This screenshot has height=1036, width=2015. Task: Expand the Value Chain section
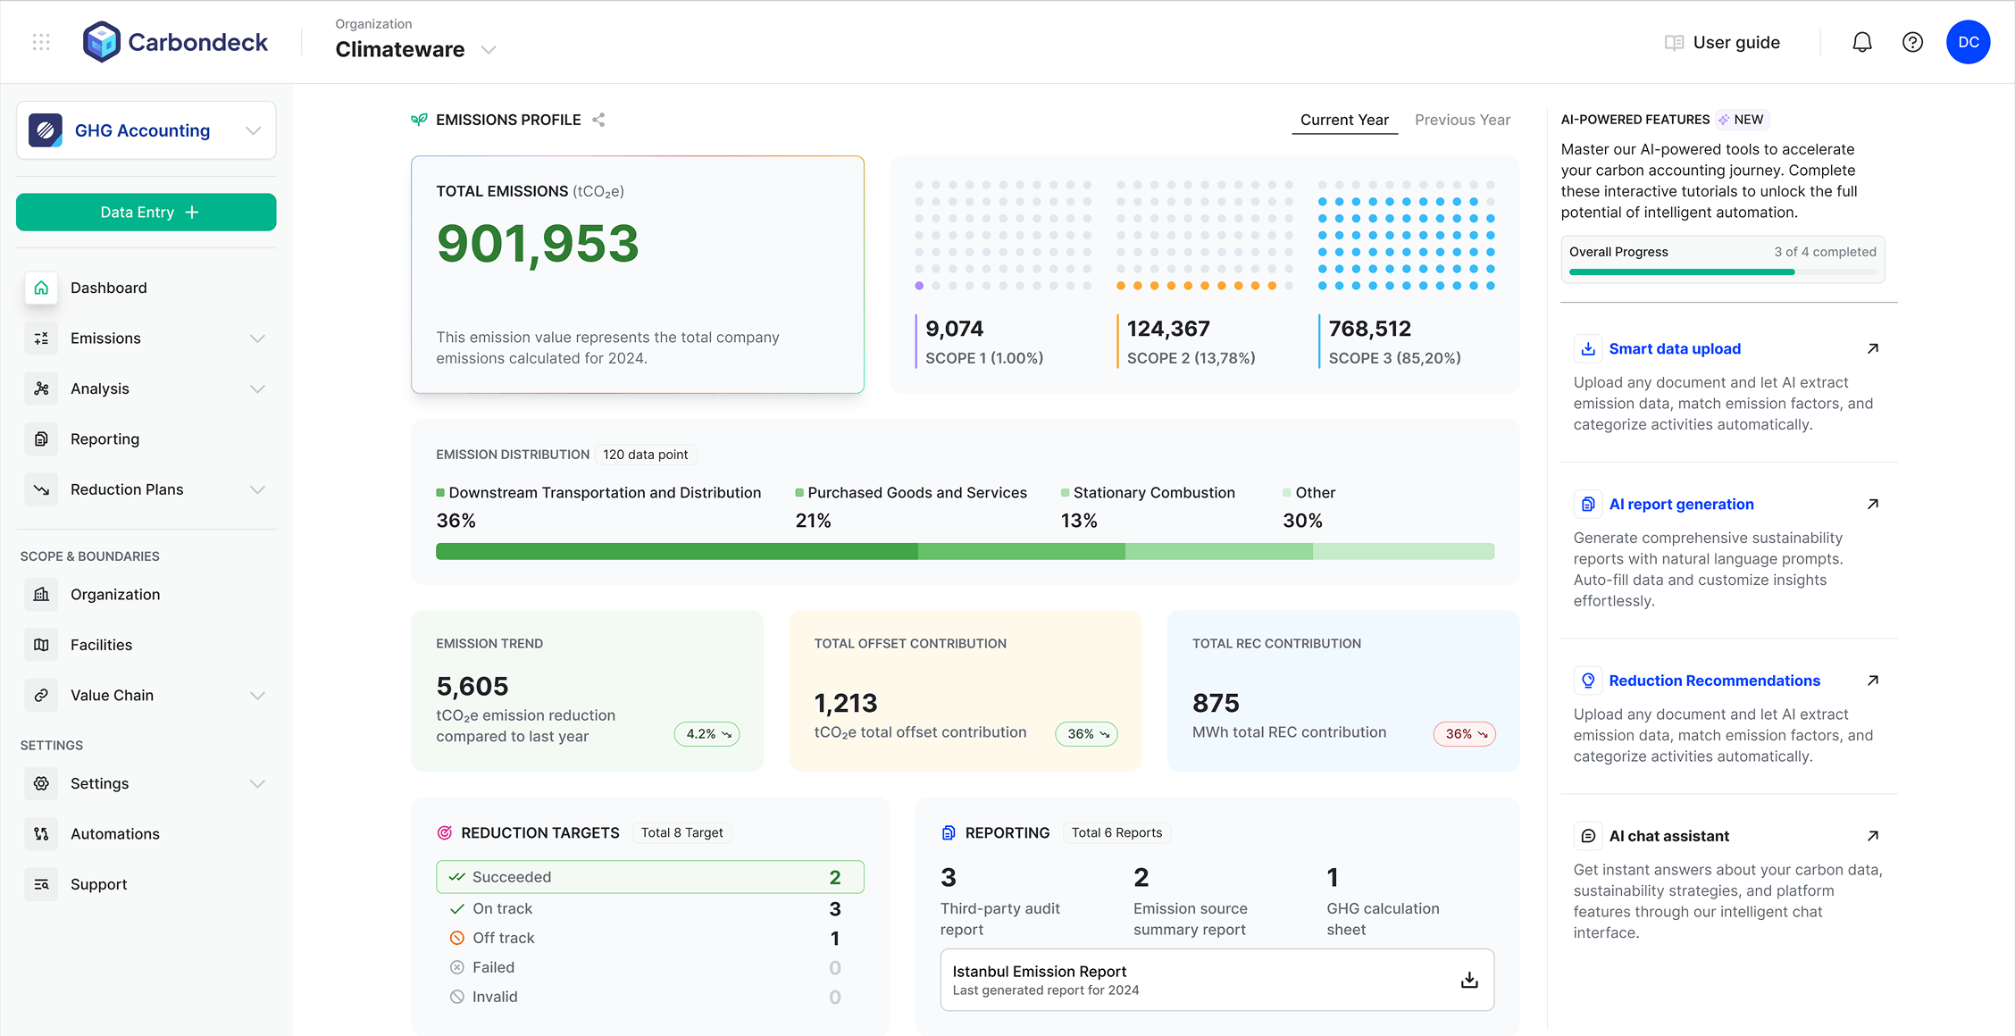(258, 695)
